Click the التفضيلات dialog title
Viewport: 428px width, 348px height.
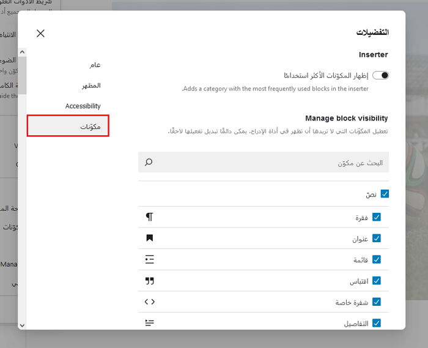(x=372, y=32)
